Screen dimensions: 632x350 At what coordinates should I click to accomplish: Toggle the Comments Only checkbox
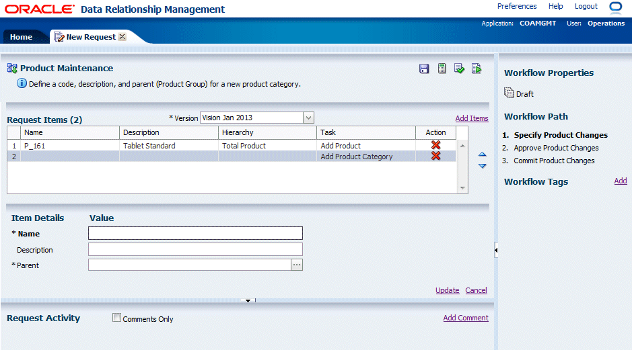click(x=117, y=318)
